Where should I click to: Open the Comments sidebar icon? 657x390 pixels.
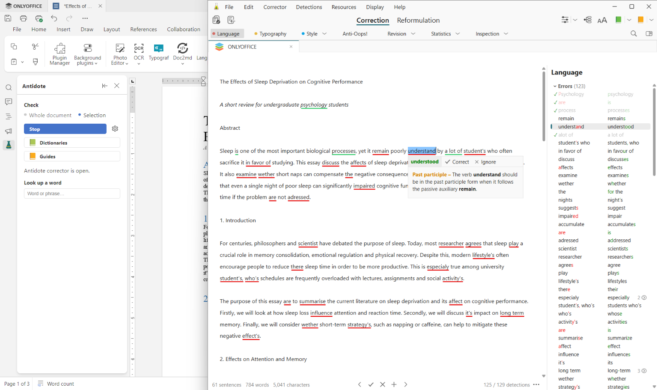pyautogui.click(x=9, y=102)
